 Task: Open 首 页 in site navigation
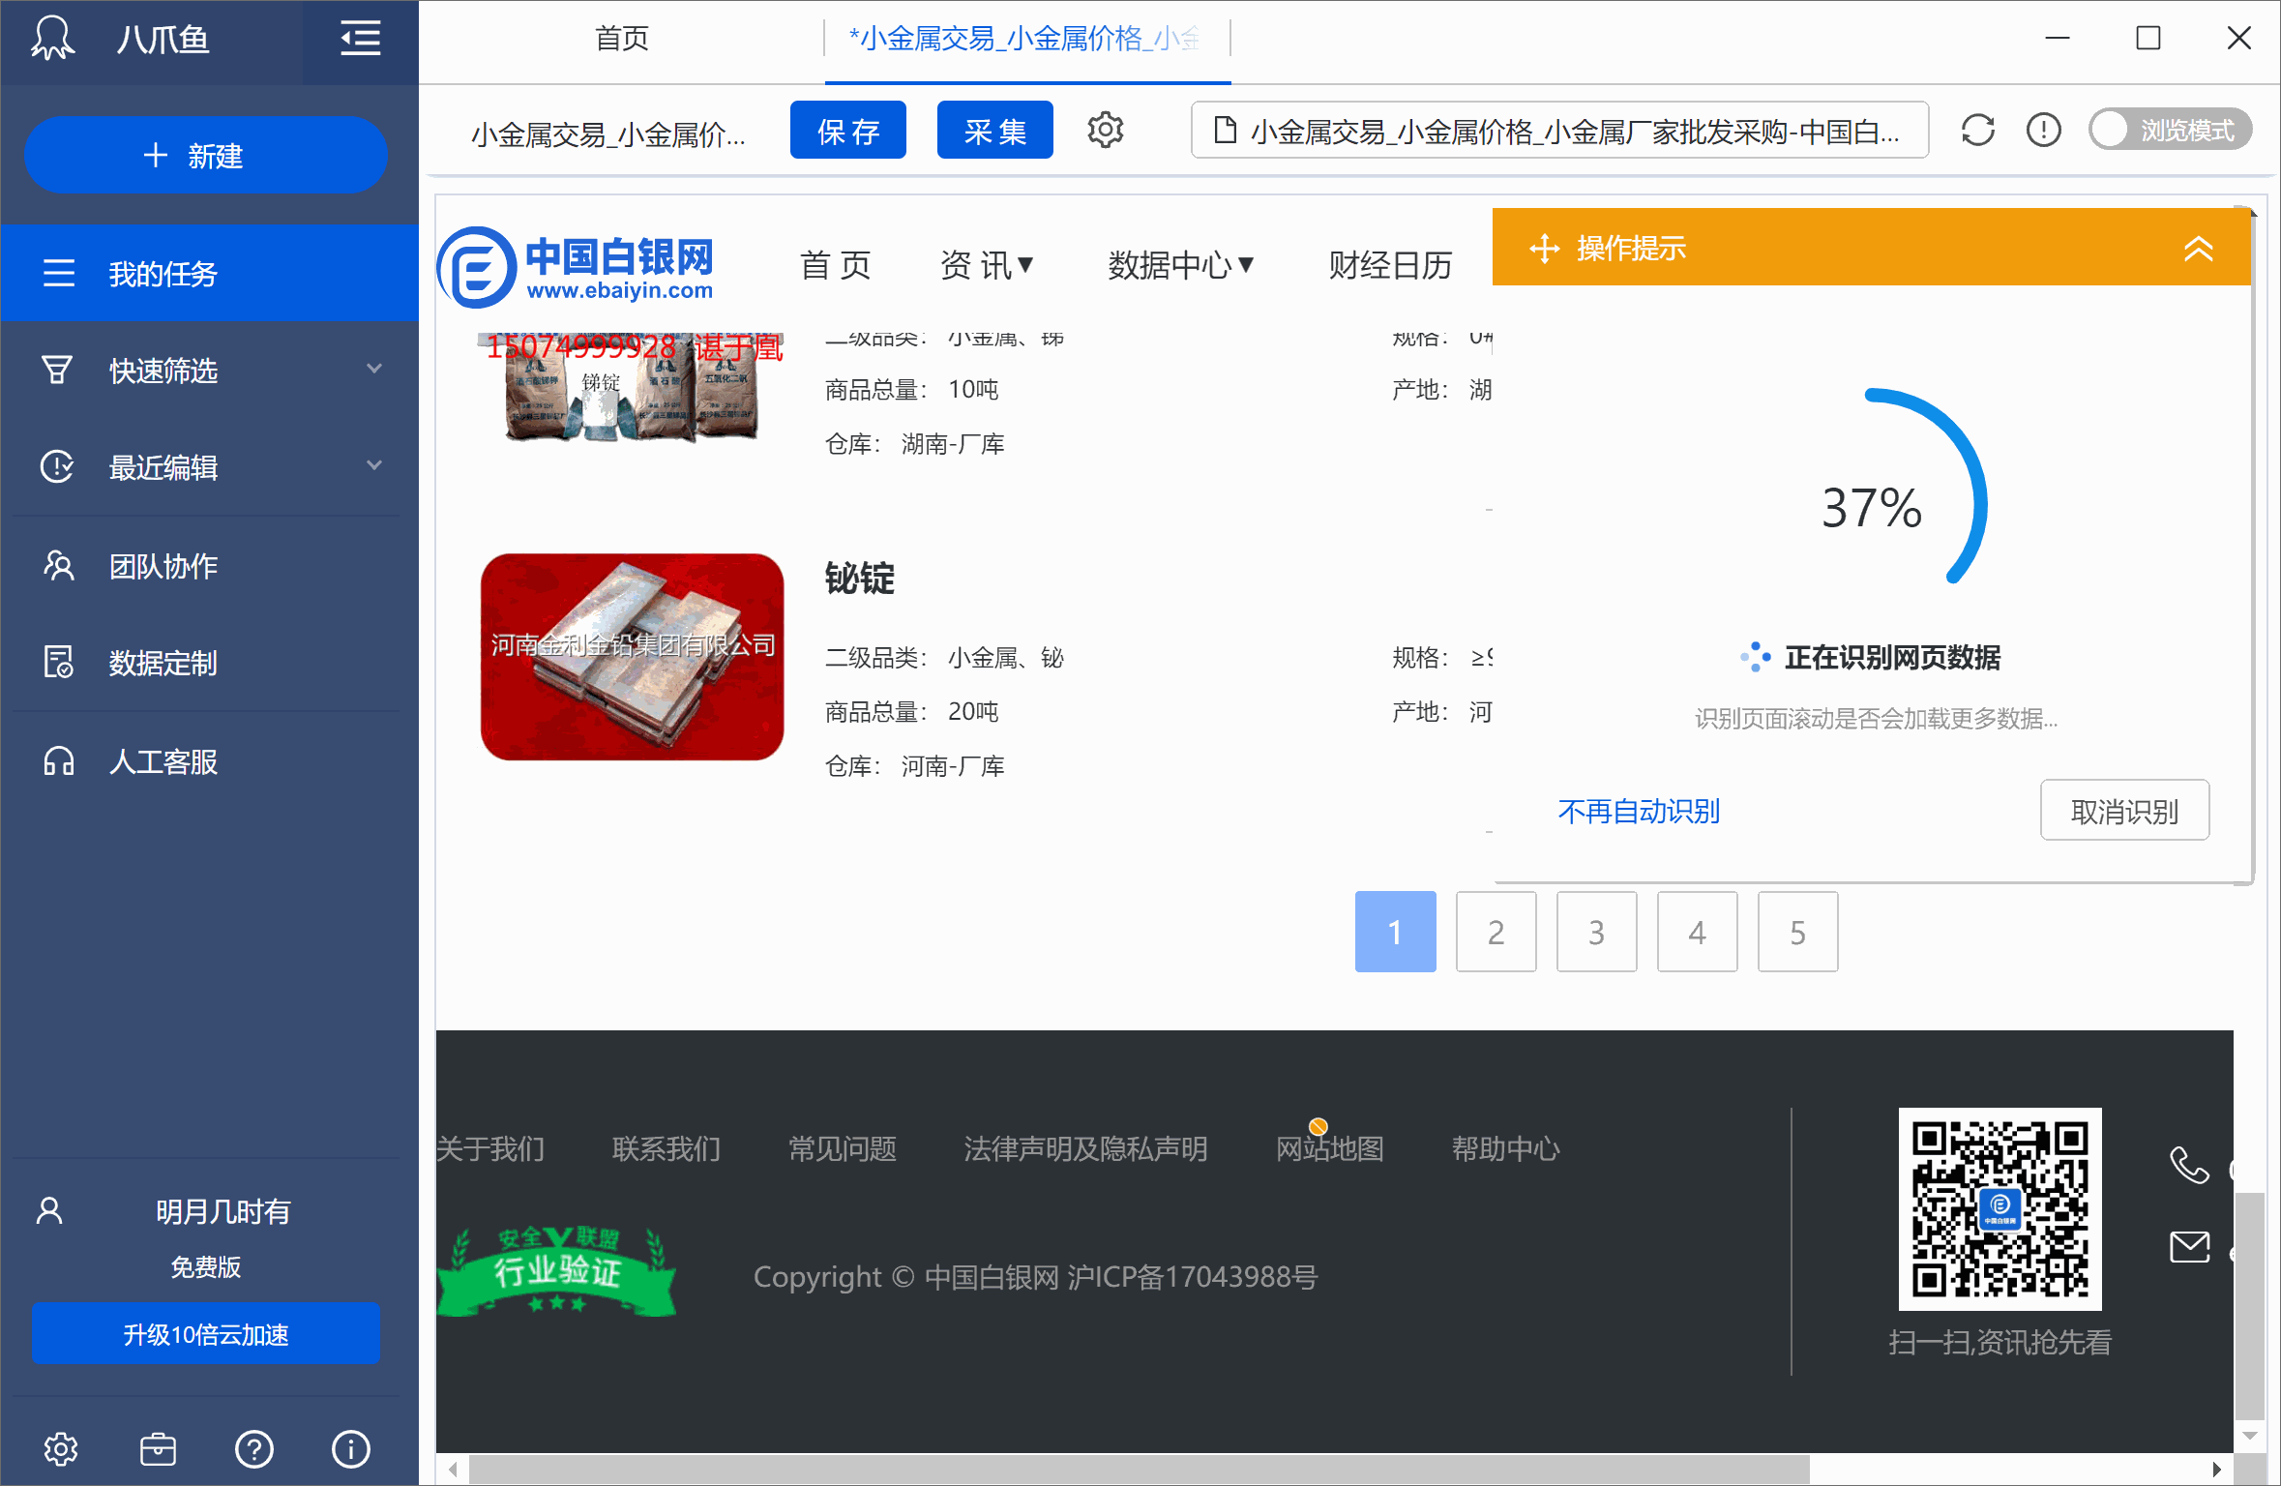pos(836,265)
